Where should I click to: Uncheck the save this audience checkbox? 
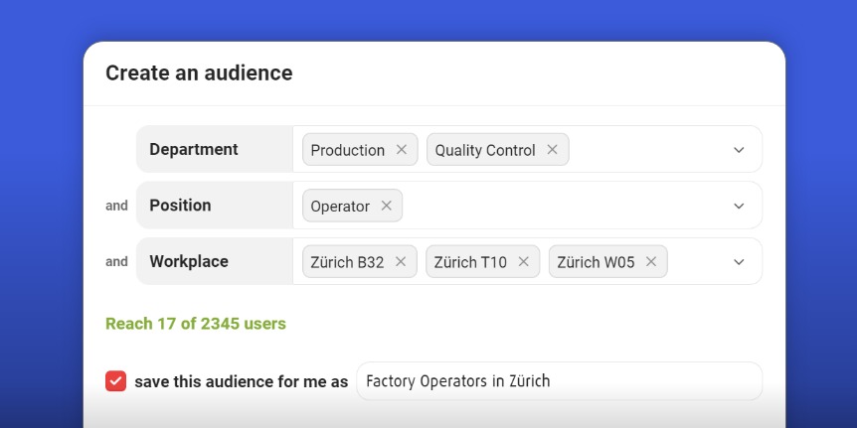[116, 381]
